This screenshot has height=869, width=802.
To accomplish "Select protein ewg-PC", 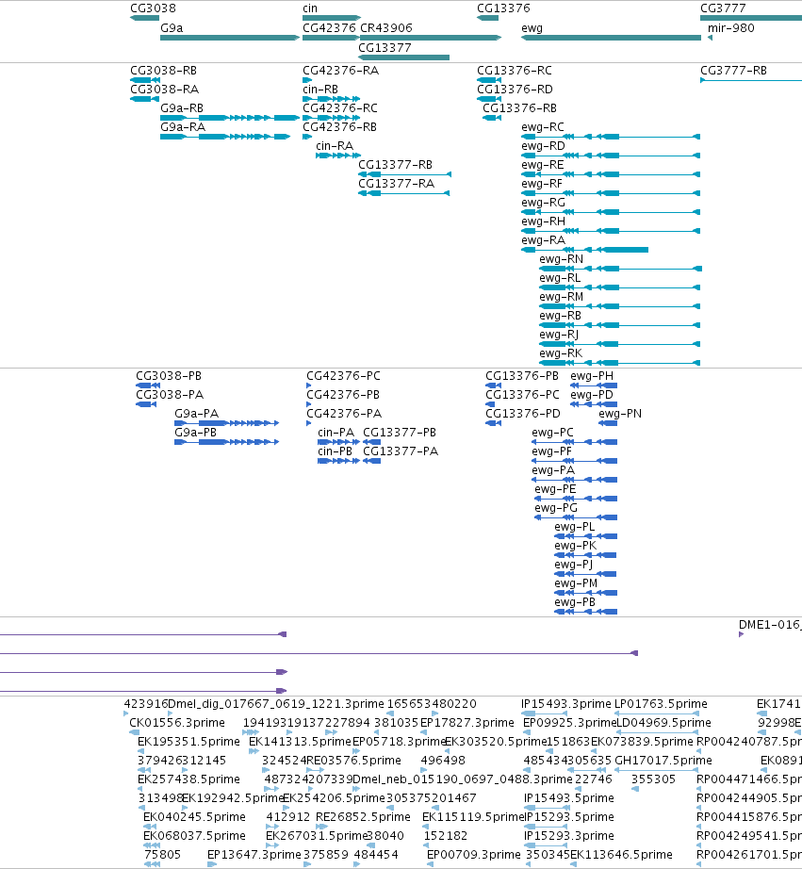I will coord(552,433).
